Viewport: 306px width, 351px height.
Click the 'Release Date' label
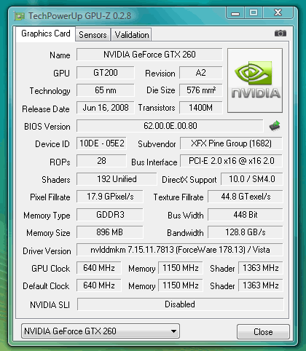(46, 109)
